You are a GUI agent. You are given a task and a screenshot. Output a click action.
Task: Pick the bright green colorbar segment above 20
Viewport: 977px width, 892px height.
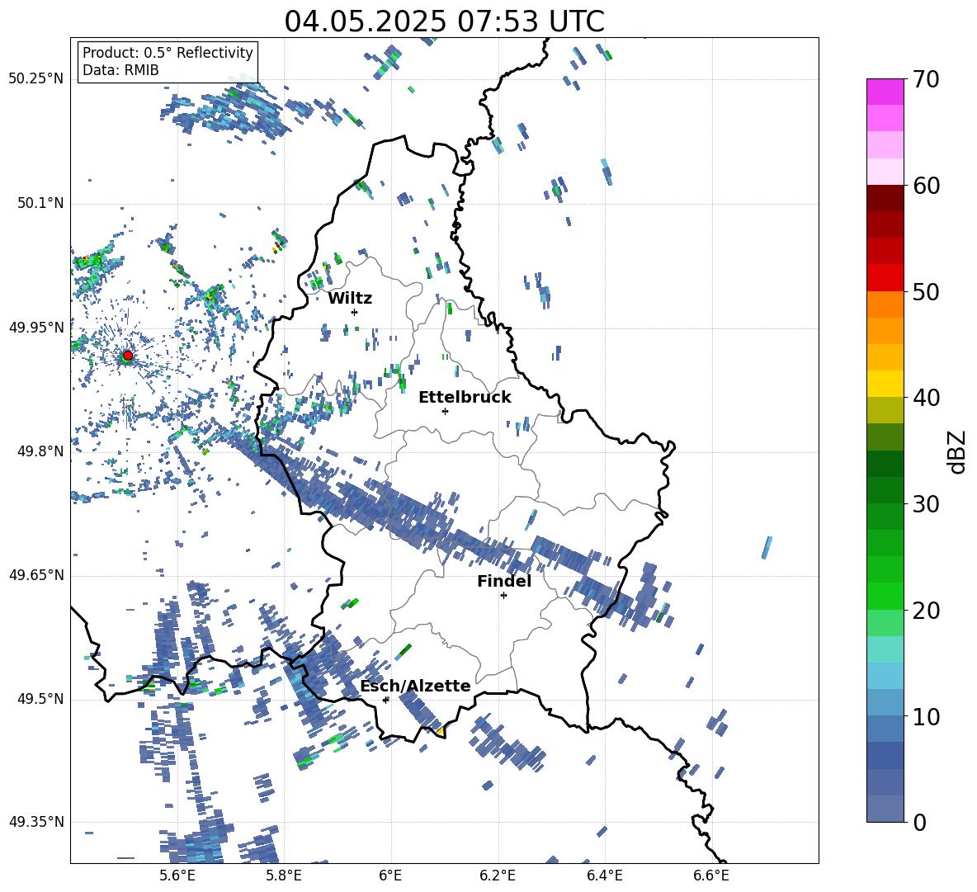click(885, 596)
